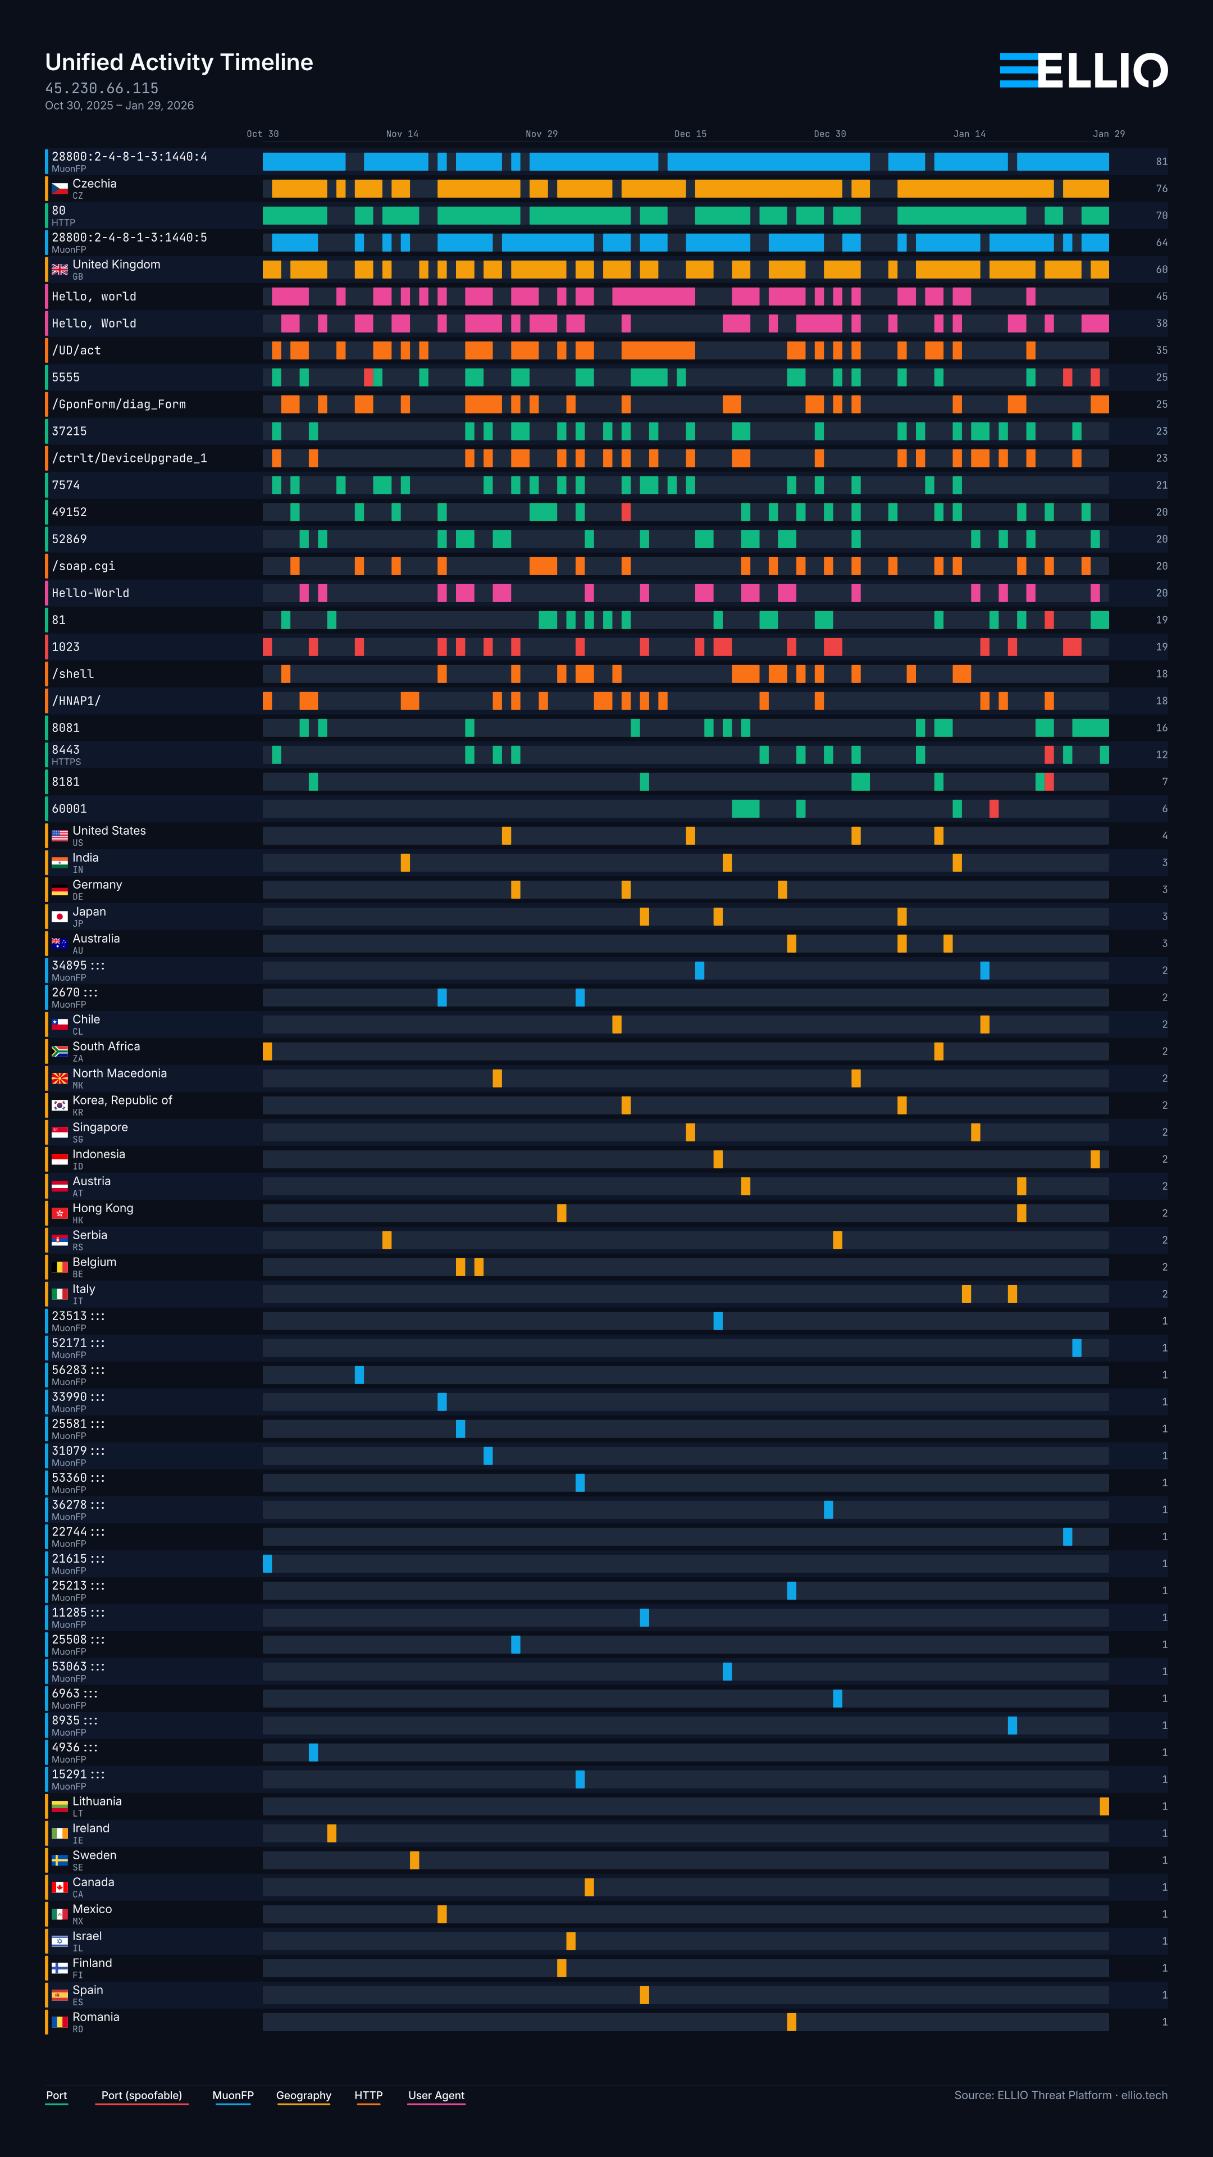Toggle the MuonFP legend filter
Screen dimensions: 1213x2157
(234, 2094)
